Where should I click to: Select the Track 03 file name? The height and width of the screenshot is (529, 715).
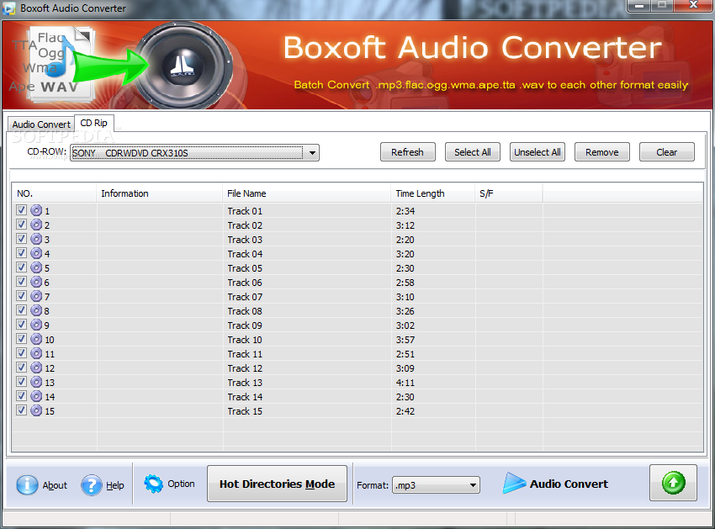245,240
